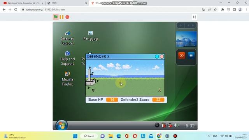249x140 pixels.
Task: Reload the page
Action: [16, 9]
